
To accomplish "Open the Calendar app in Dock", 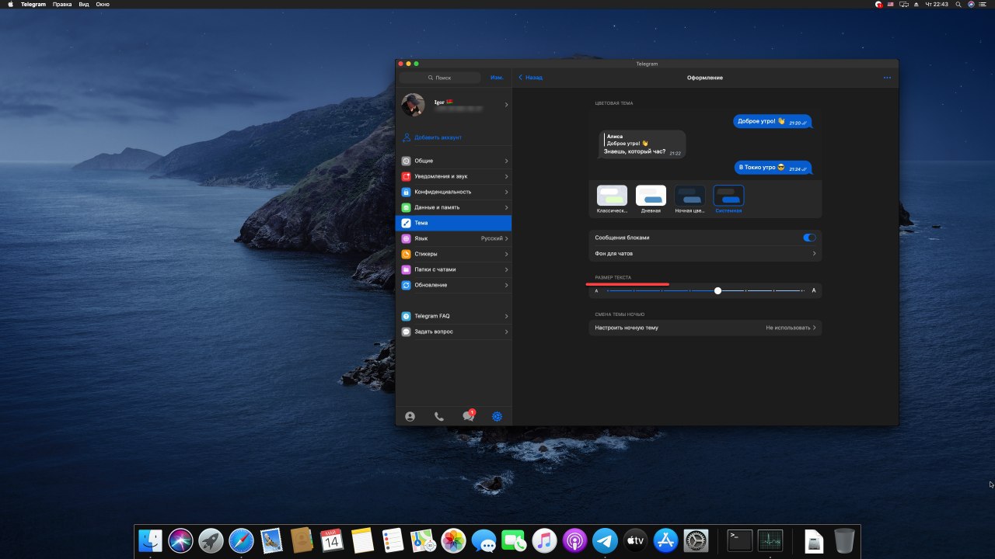I will point(332,540).
